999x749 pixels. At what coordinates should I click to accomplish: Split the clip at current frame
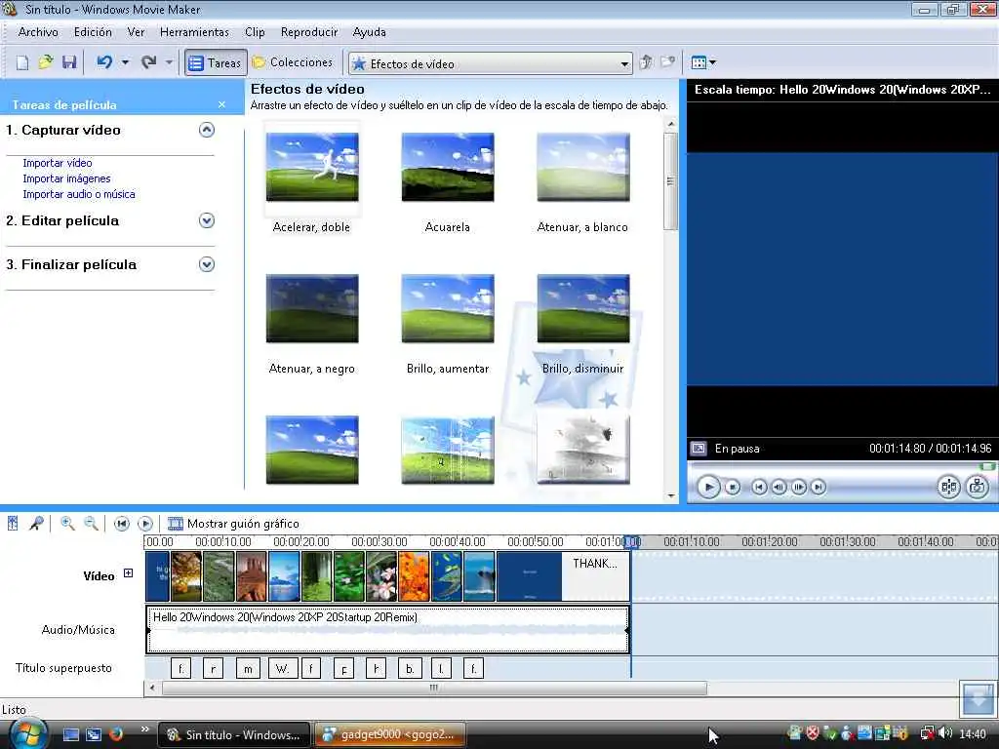[x=948, y=488]
